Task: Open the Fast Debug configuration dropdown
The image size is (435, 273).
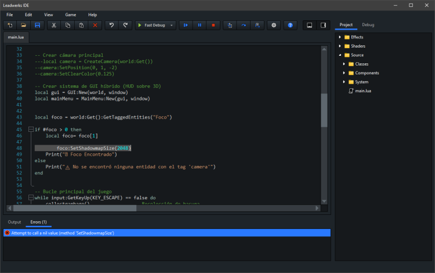Action: coord(172,26)
